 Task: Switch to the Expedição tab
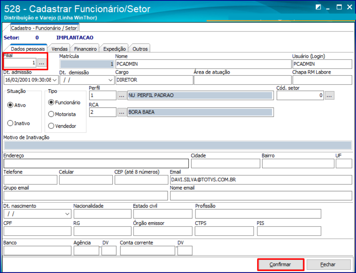tap(114, 49)
